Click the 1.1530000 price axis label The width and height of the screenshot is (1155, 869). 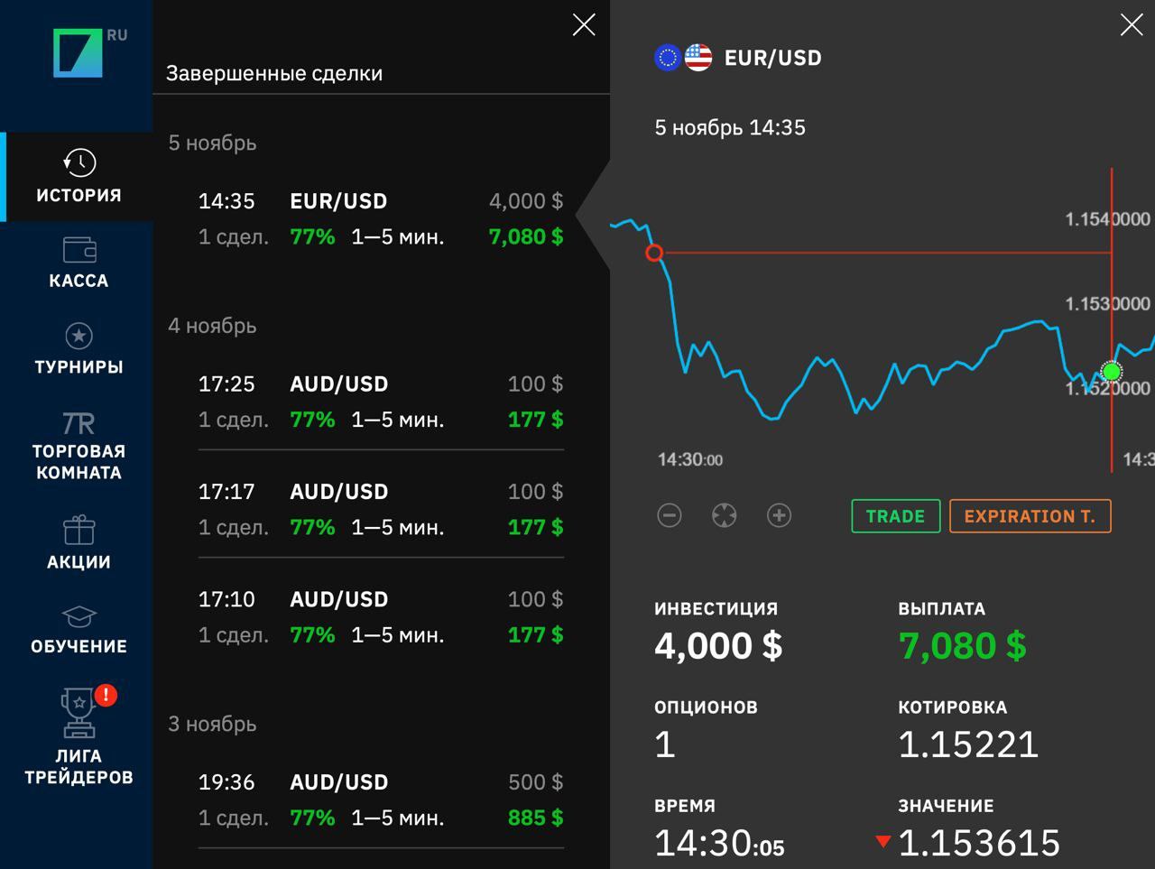click(x=1107, y=303)
